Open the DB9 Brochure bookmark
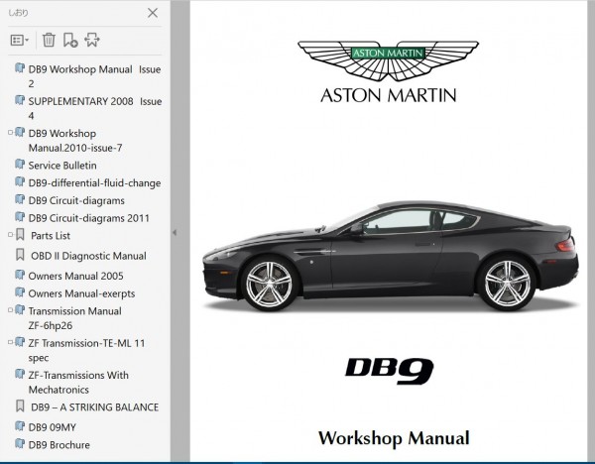Viewport: 595px width, 464px height. click(x=59, y=444)
